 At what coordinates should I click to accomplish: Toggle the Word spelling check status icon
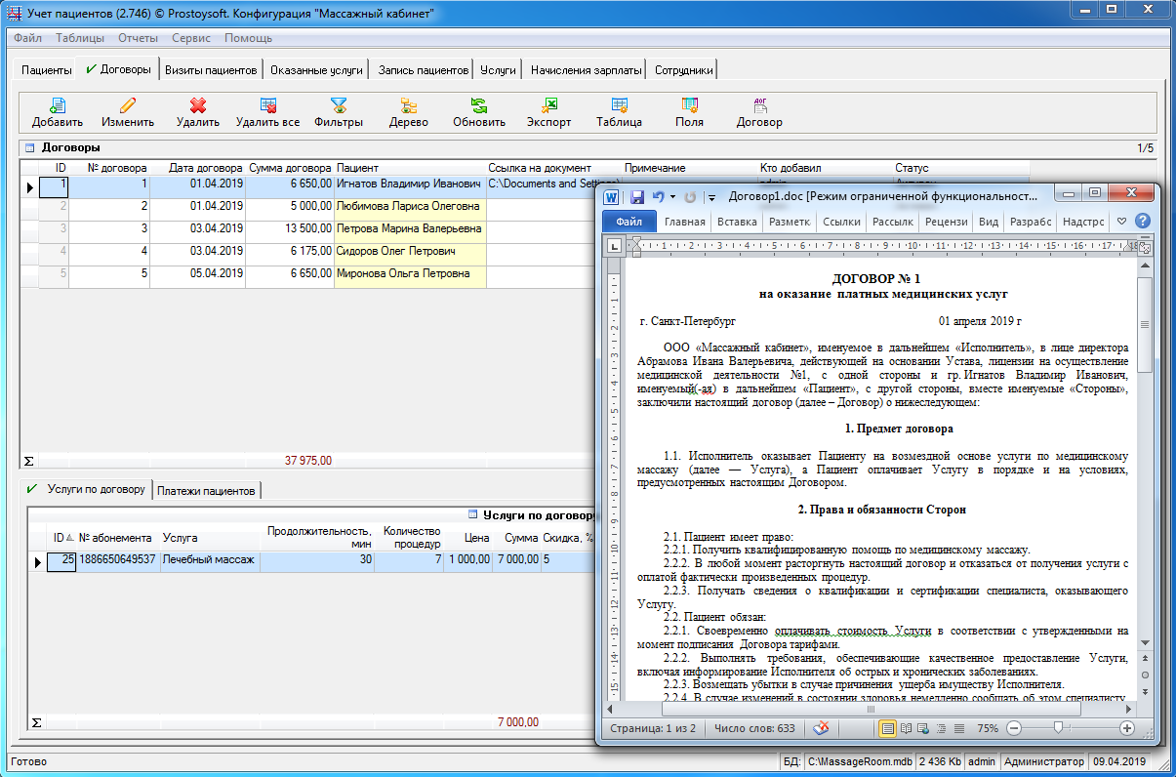823,728
